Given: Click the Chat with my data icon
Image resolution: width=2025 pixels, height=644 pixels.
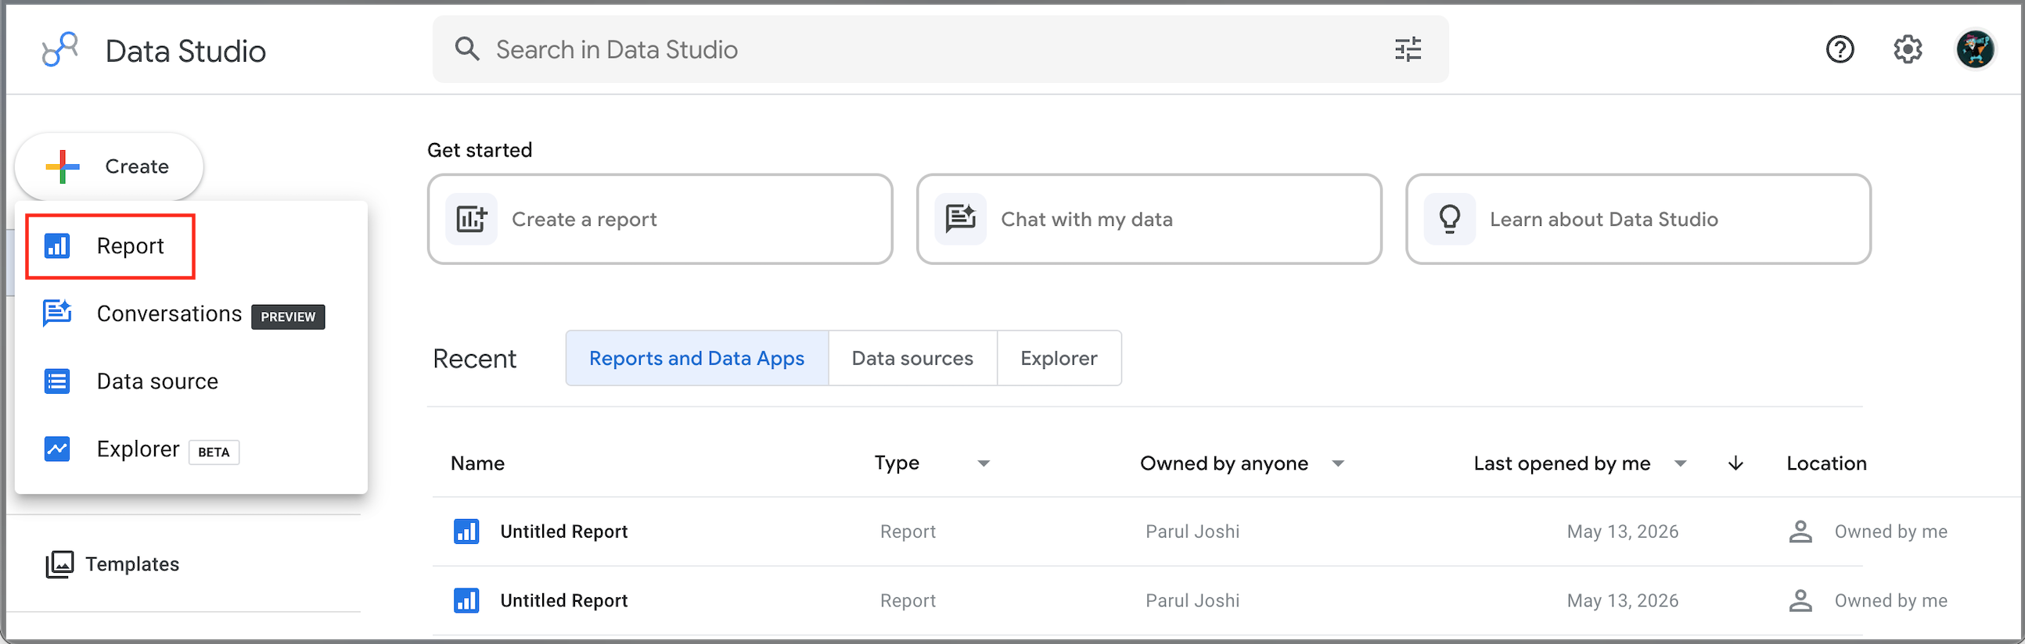Looking at the screenshot, I should [x=961, y=219].
